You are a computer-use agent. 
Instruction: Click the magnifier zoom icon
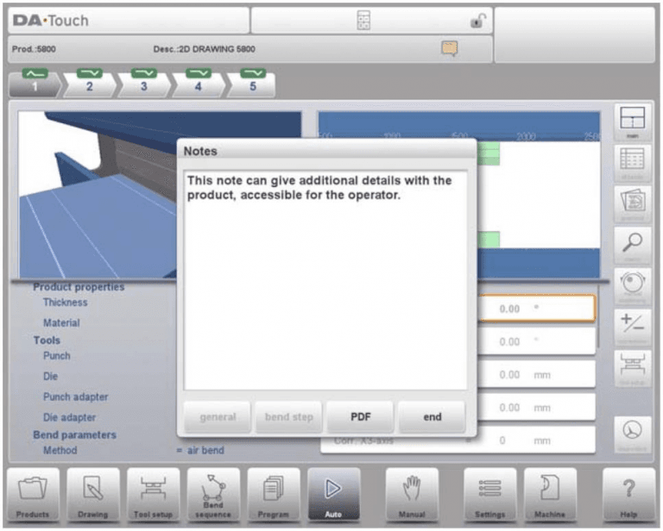tap(632, 245)
